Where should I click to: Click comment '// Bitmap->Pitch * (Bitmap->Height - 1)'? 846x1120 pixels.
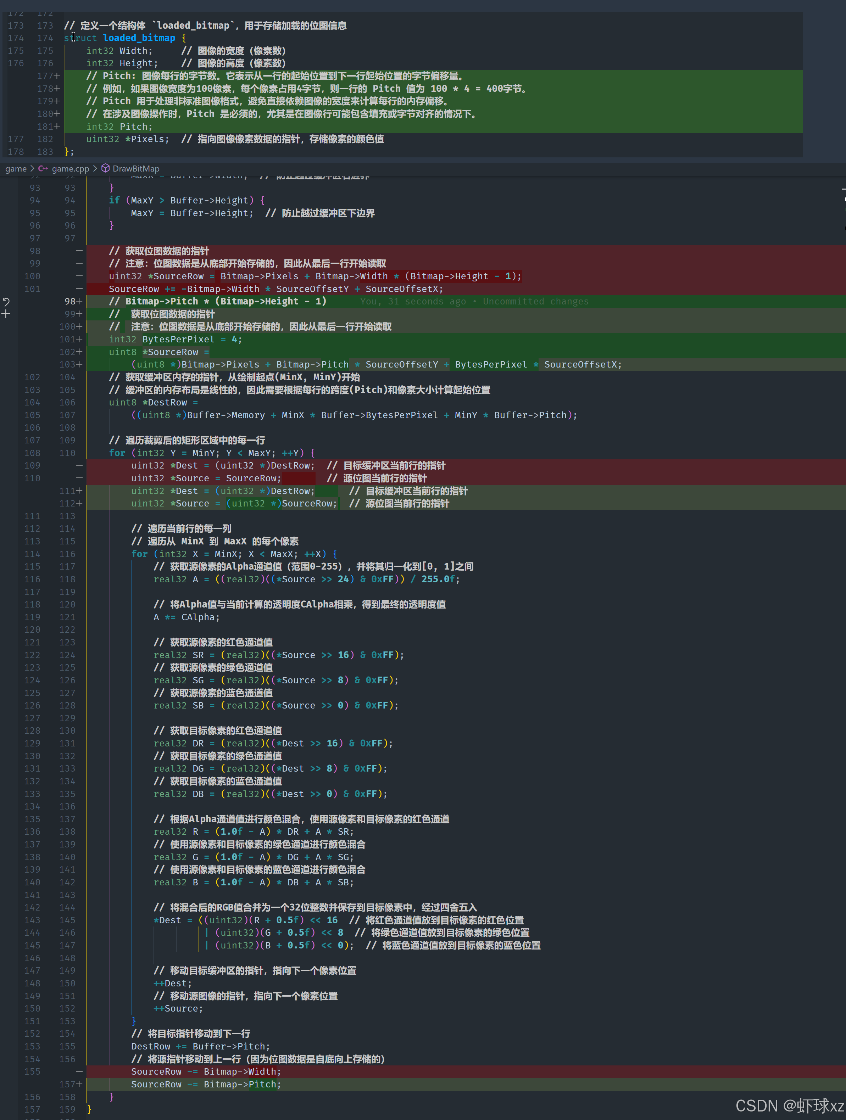pos(218,301)
